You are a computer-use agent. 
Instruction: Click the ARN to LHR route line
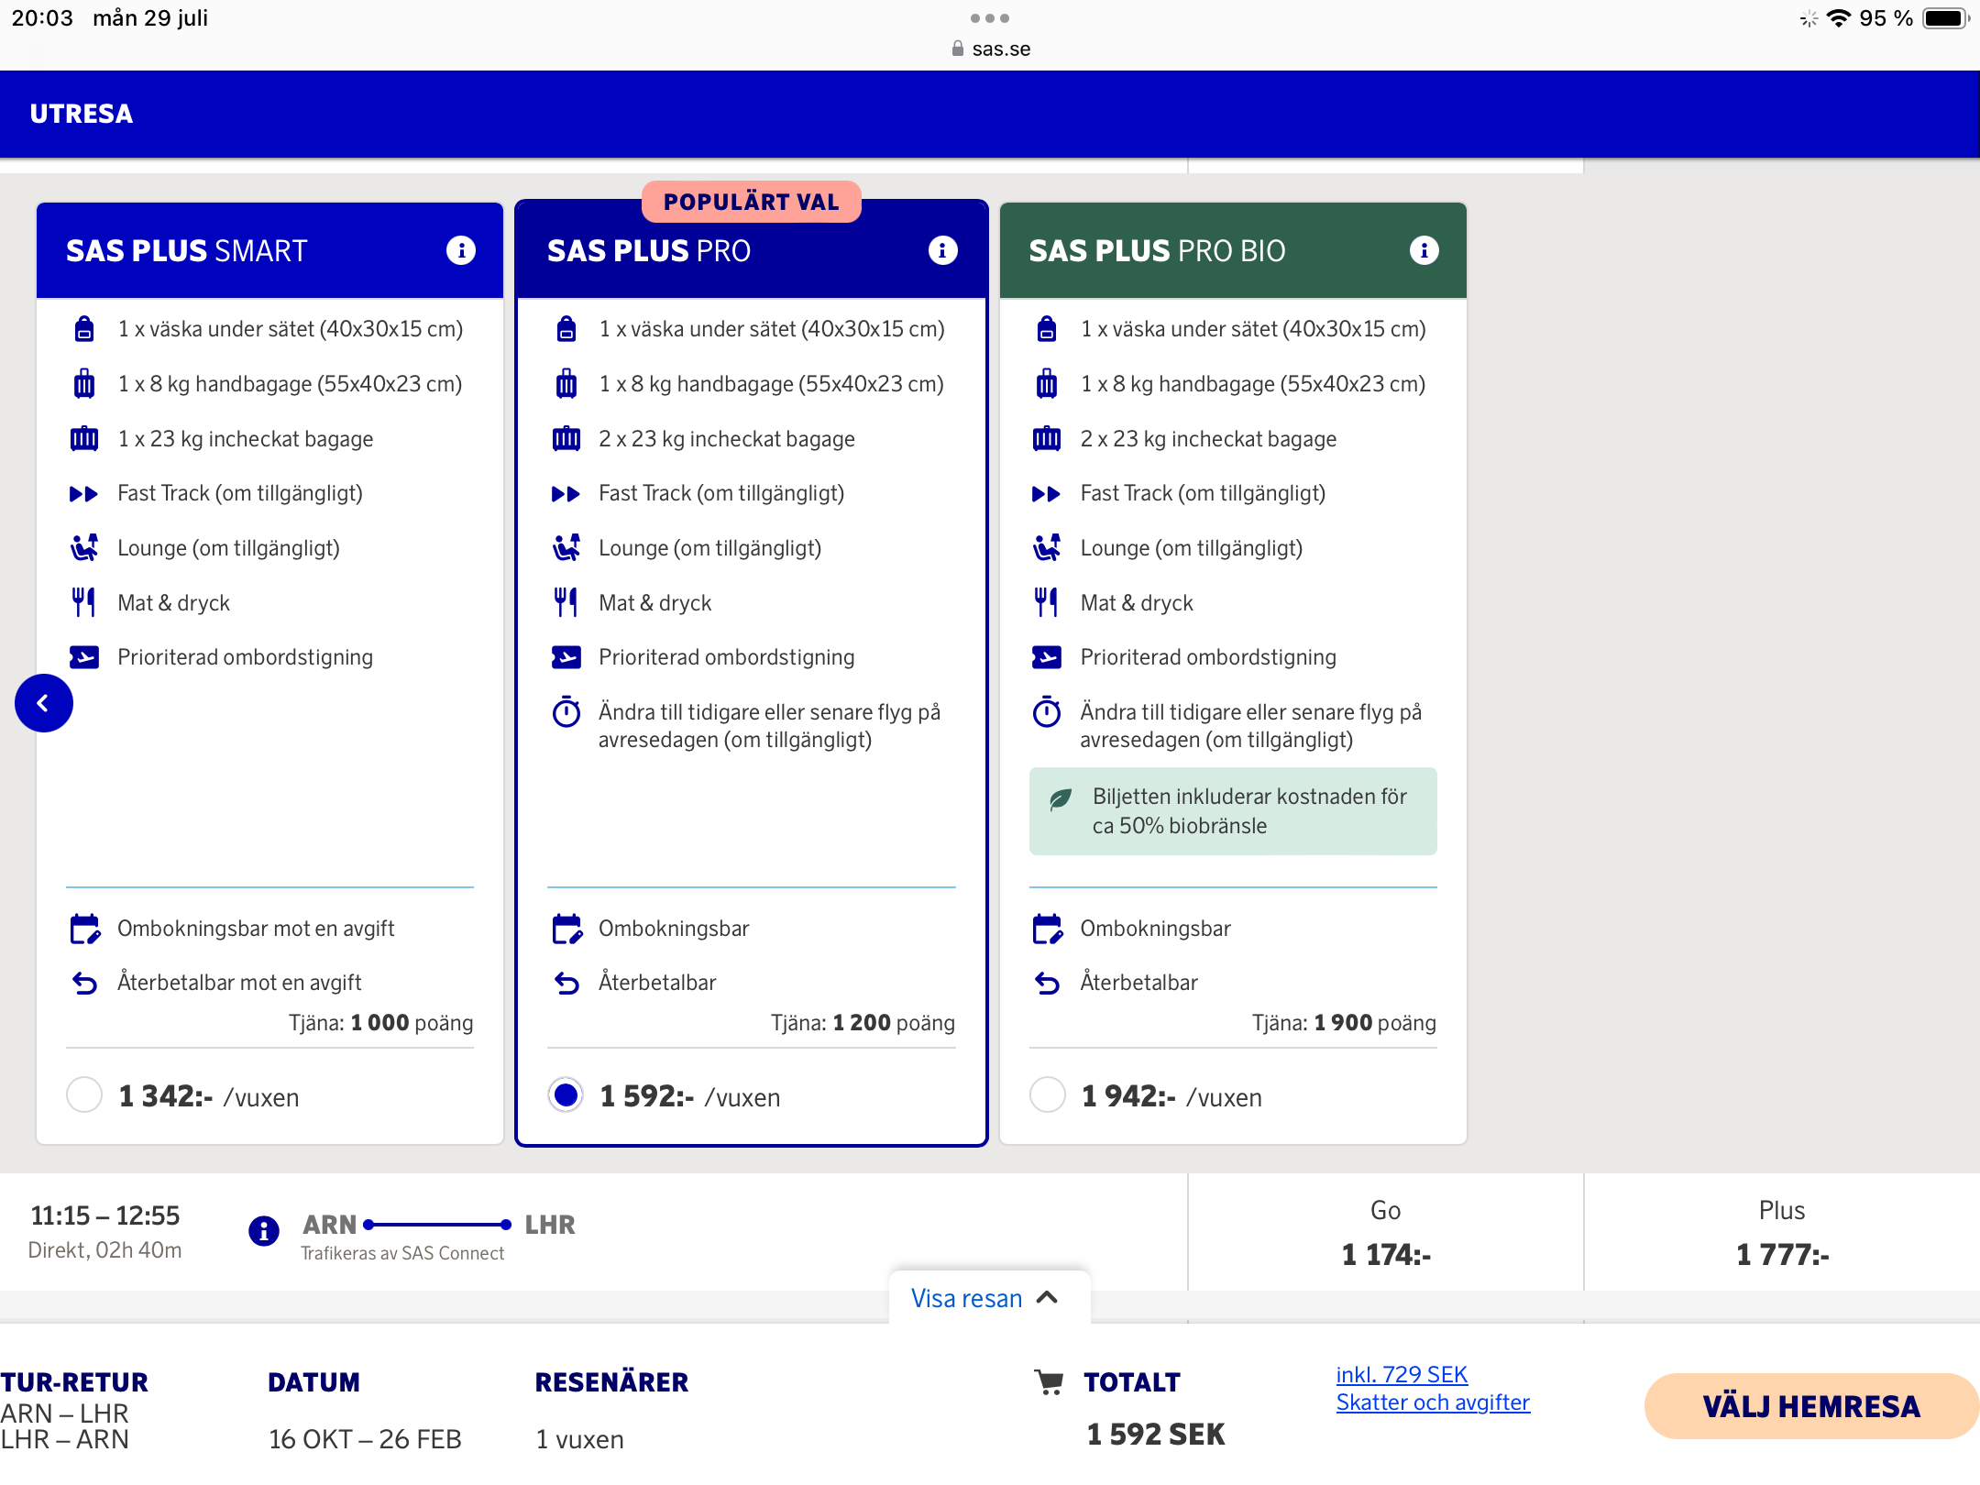point(438,1225)
